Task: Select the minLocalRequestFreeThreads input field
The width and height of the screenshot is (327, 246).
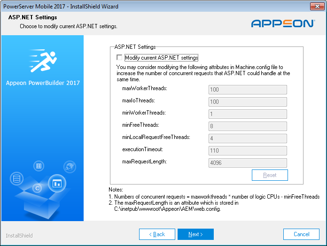Action: point(248,138)
